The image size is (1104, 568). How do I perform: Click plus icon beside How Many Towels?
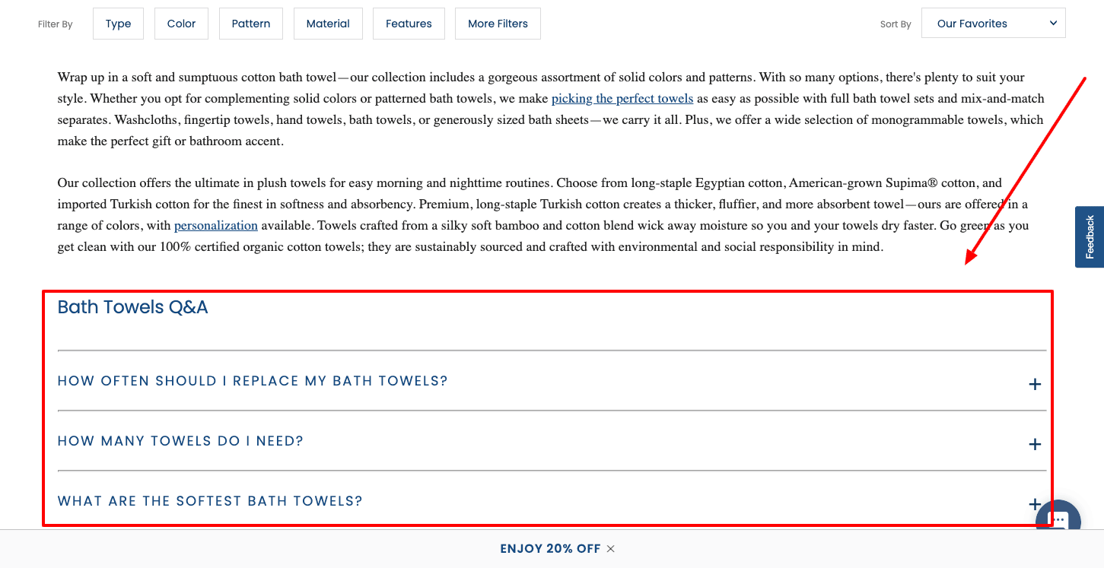(1035, 444)
